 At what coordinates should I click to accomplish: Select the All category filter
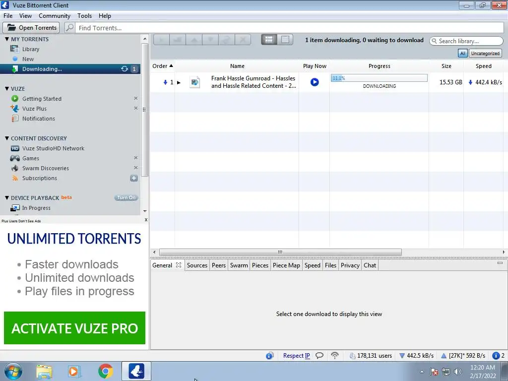(463, 53)
